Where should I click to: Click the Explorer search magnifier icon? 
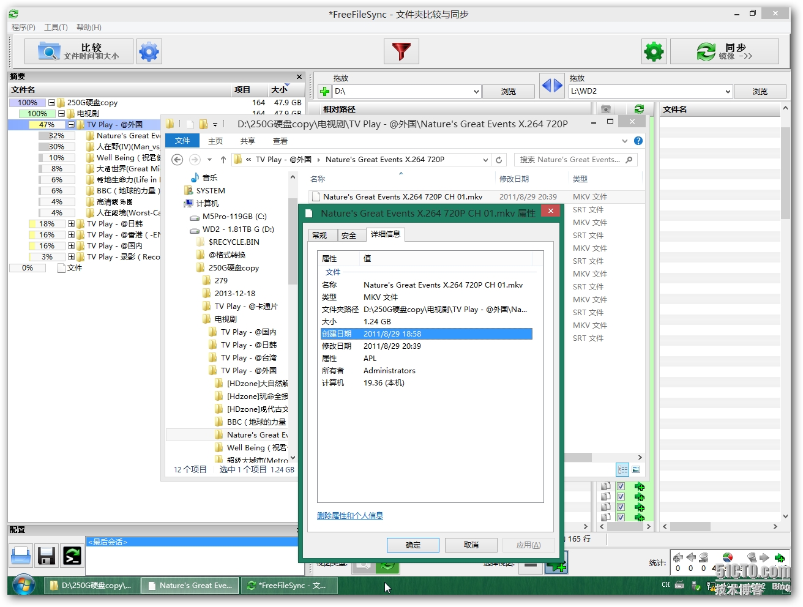pos(629,160)
